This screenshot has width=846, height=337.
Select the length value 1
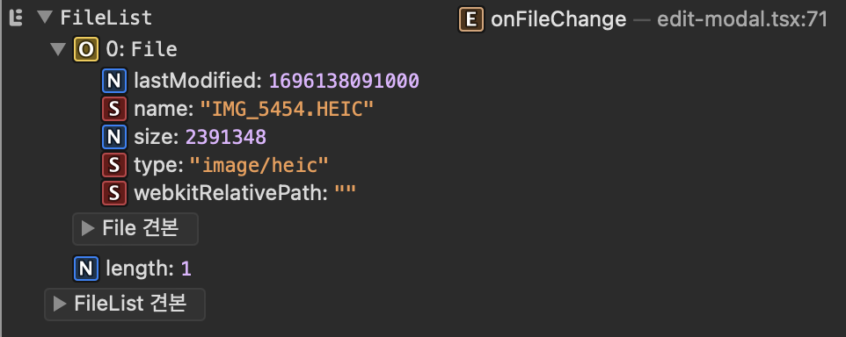pos(186,268)
